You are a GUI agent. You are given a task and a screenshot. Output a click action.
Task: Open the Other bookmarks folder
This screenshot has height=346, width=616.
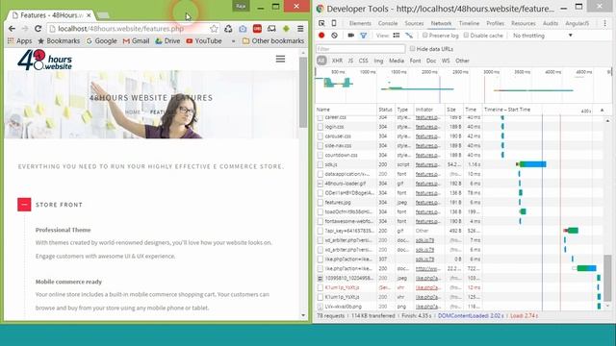(273, 40)
